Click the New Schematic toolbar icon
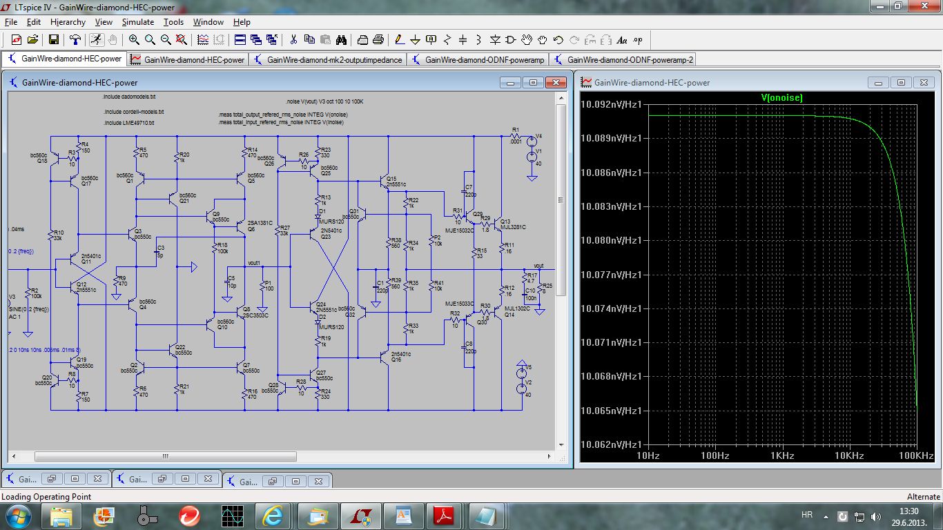The image size is (943, 530). [17, 39]
